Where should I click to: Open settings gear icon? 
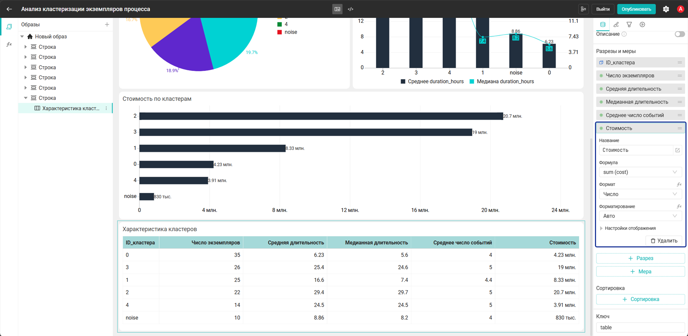tap(666, 9)
